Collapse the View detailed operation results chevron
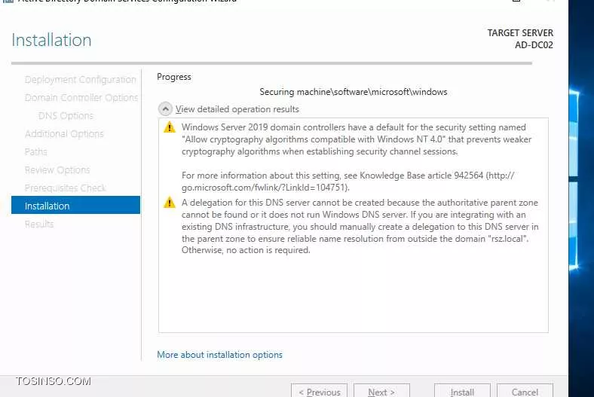This screenshot has width=594, height=397. click(165, 109)
